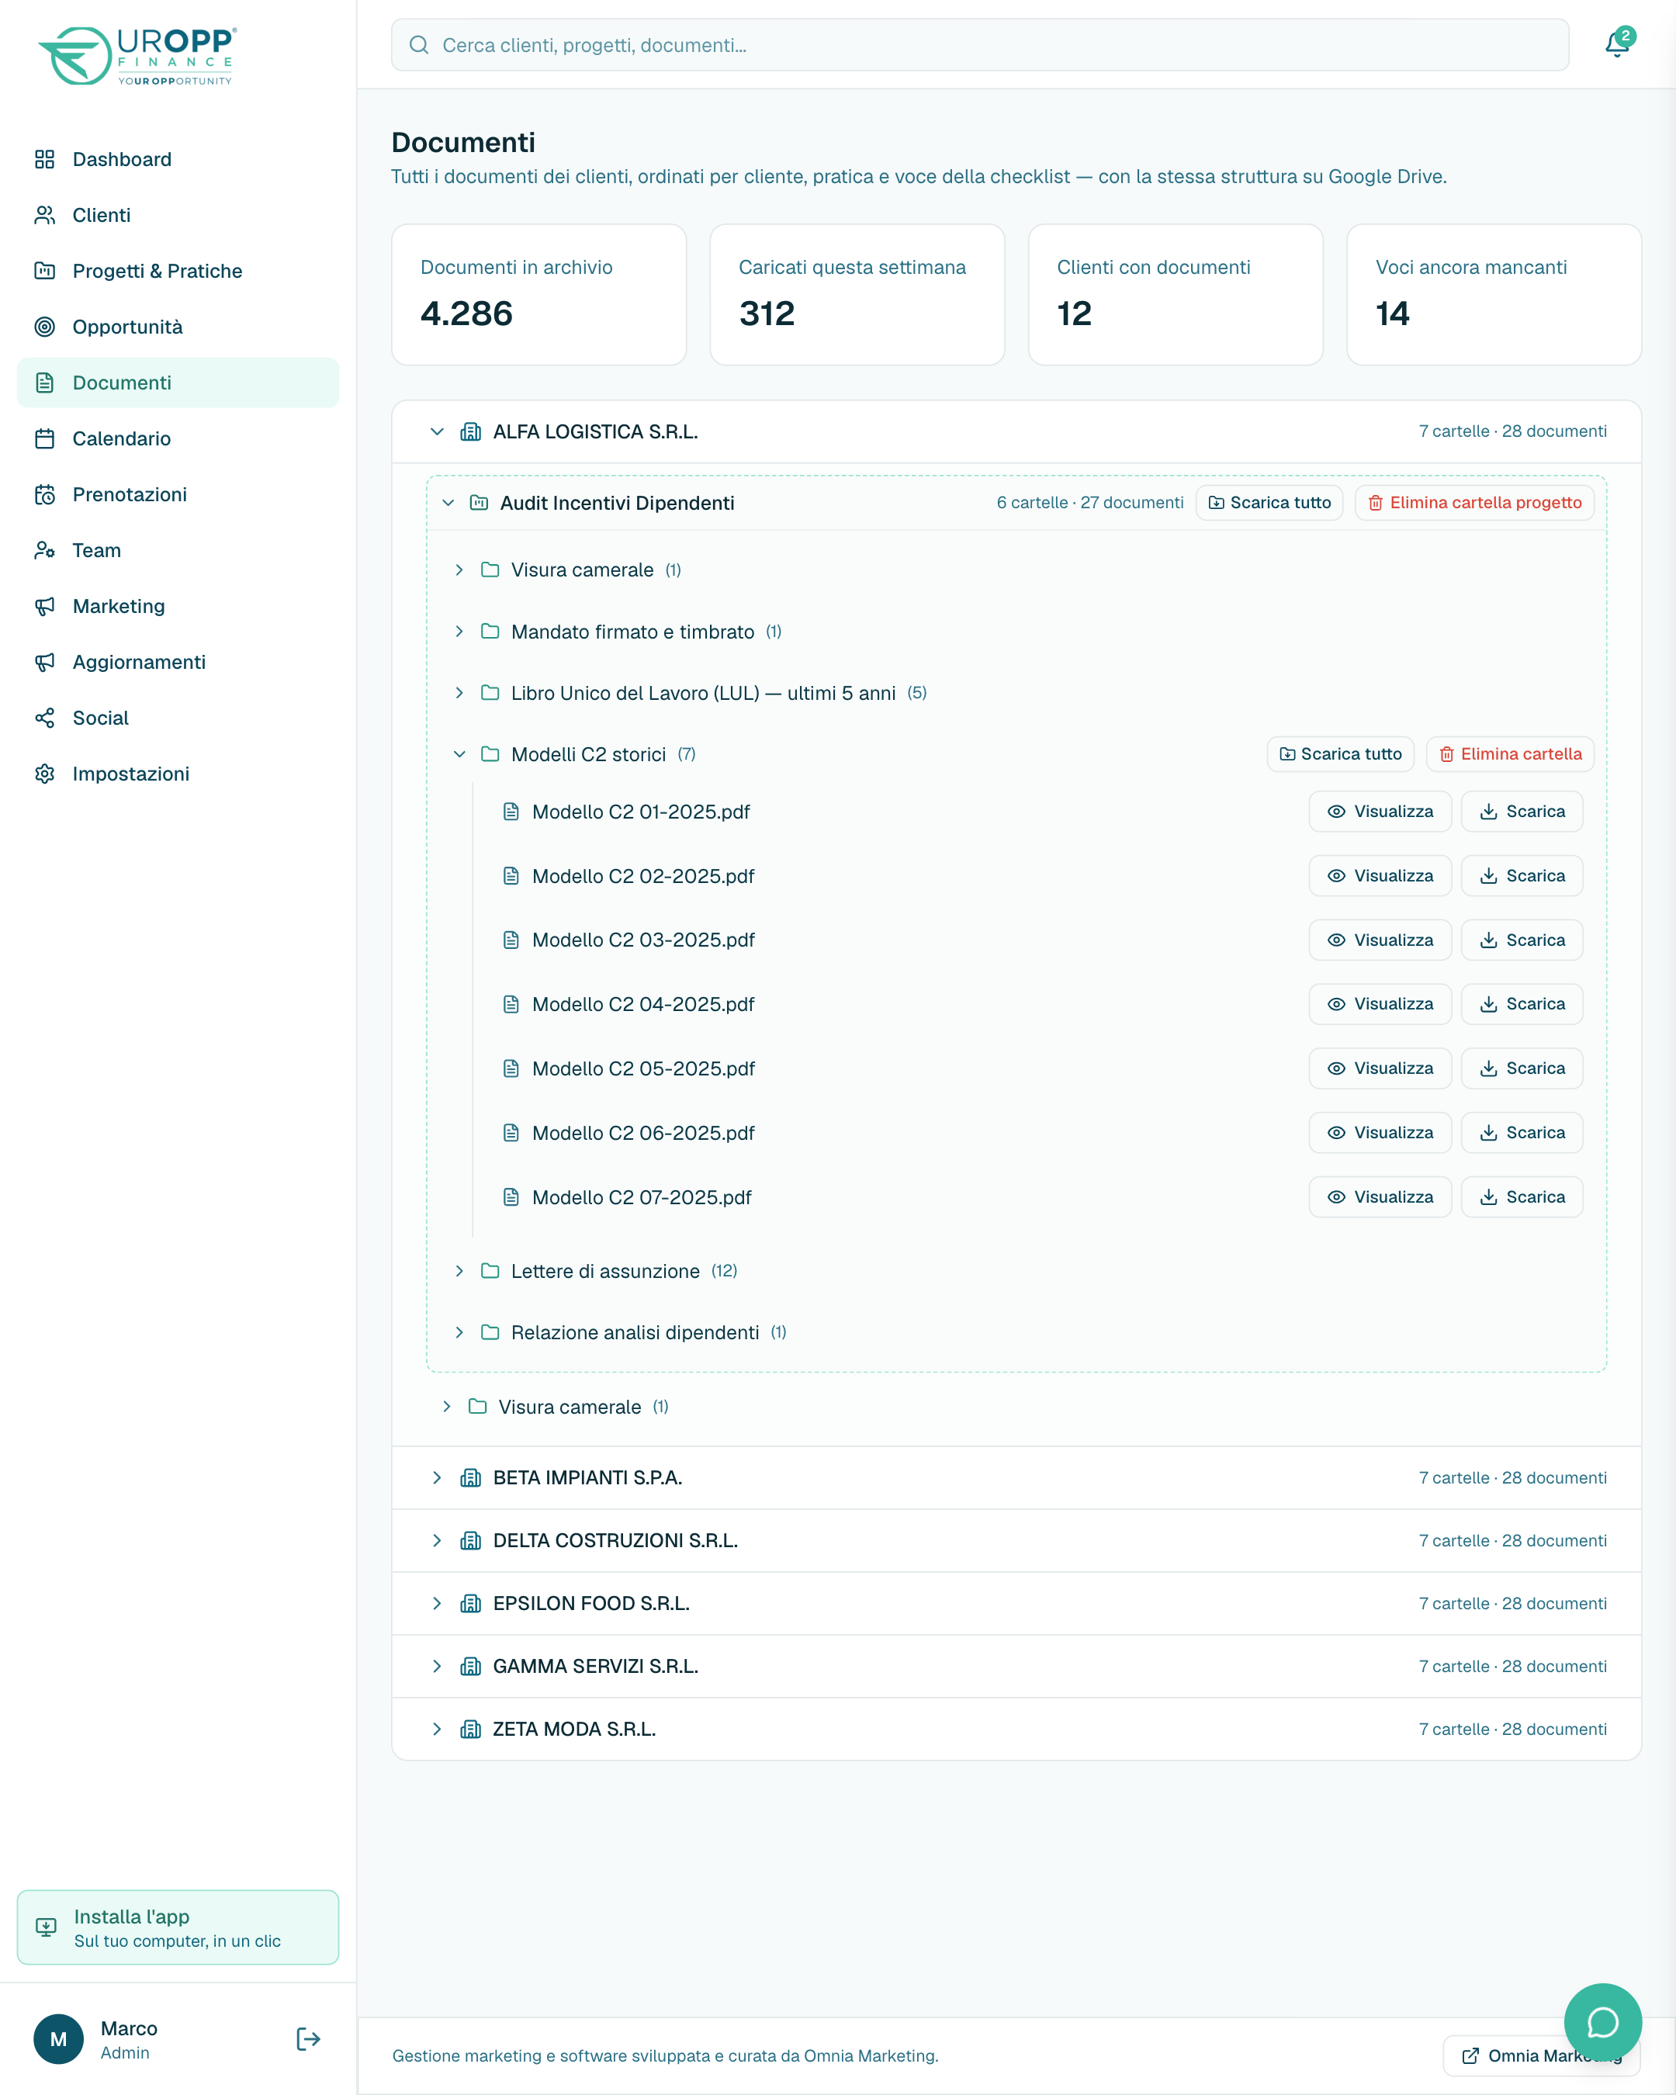Image resolution: width=1676 pixels, height=2095 pixels.
Task: Open the chat bubble widget
Action: coord(1602,2022)
